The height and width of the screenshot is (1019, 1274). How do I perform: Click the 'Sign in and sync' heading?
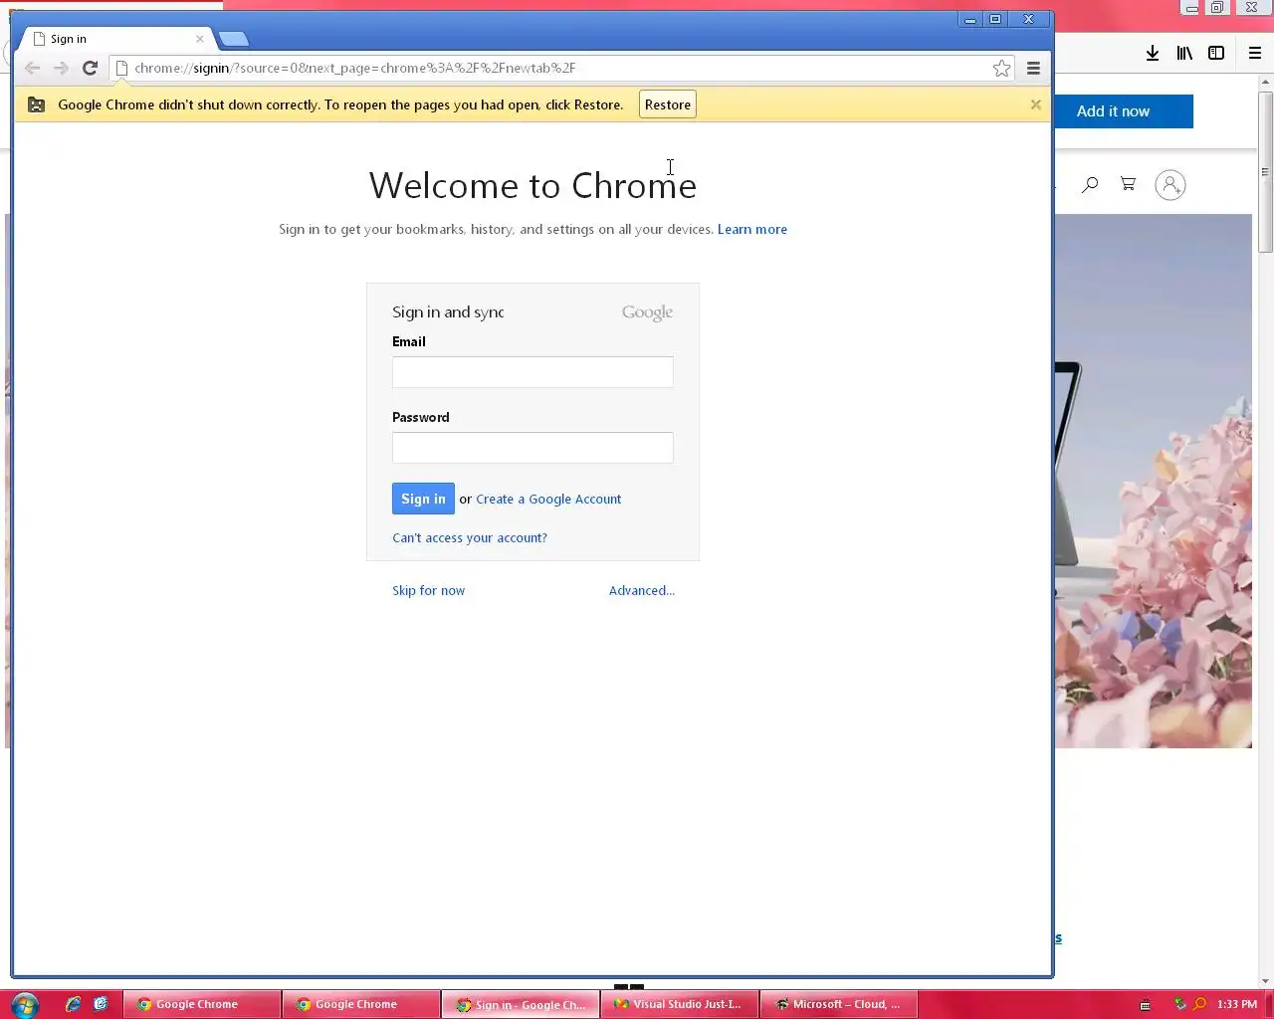(x=448, y=311)
